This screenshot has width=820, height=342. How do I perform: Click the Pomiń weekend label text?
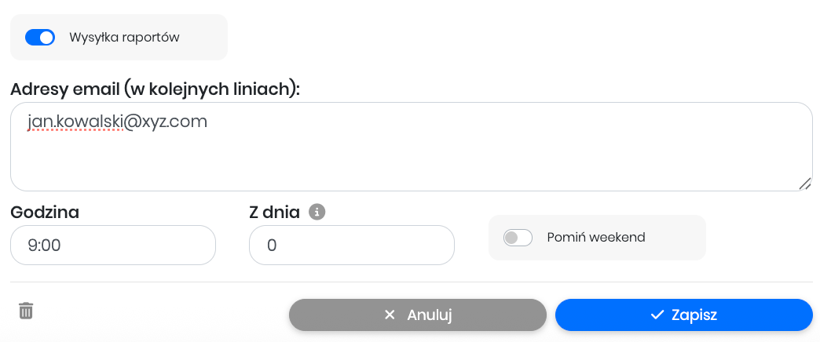point(596,237)
